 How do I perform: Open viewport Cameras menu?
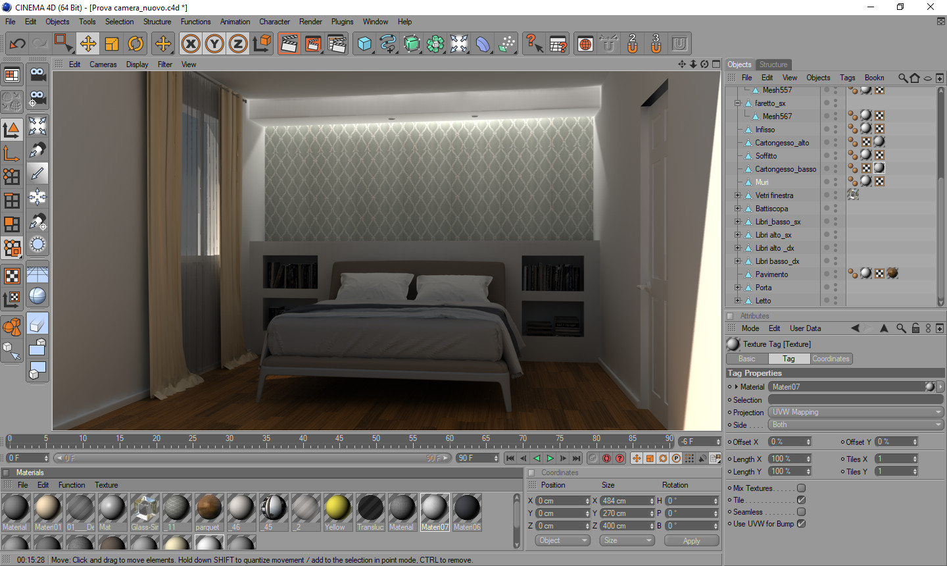pyautogui.click(x=103, y=64)
